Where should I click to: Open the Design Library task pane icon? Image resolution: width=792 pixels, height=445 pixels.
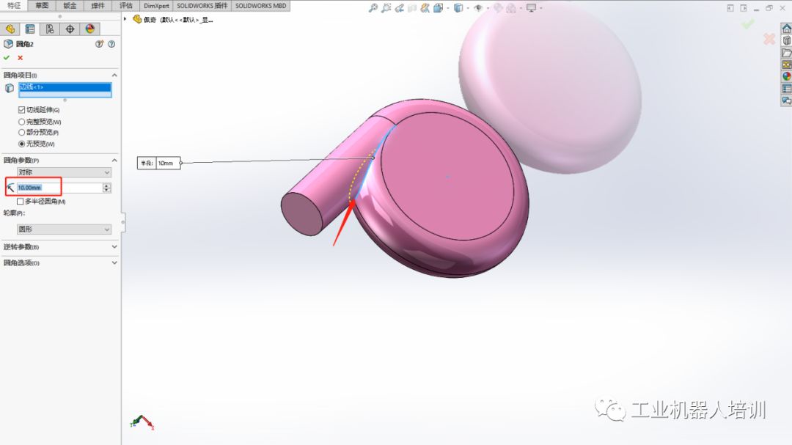coord(786,41)
